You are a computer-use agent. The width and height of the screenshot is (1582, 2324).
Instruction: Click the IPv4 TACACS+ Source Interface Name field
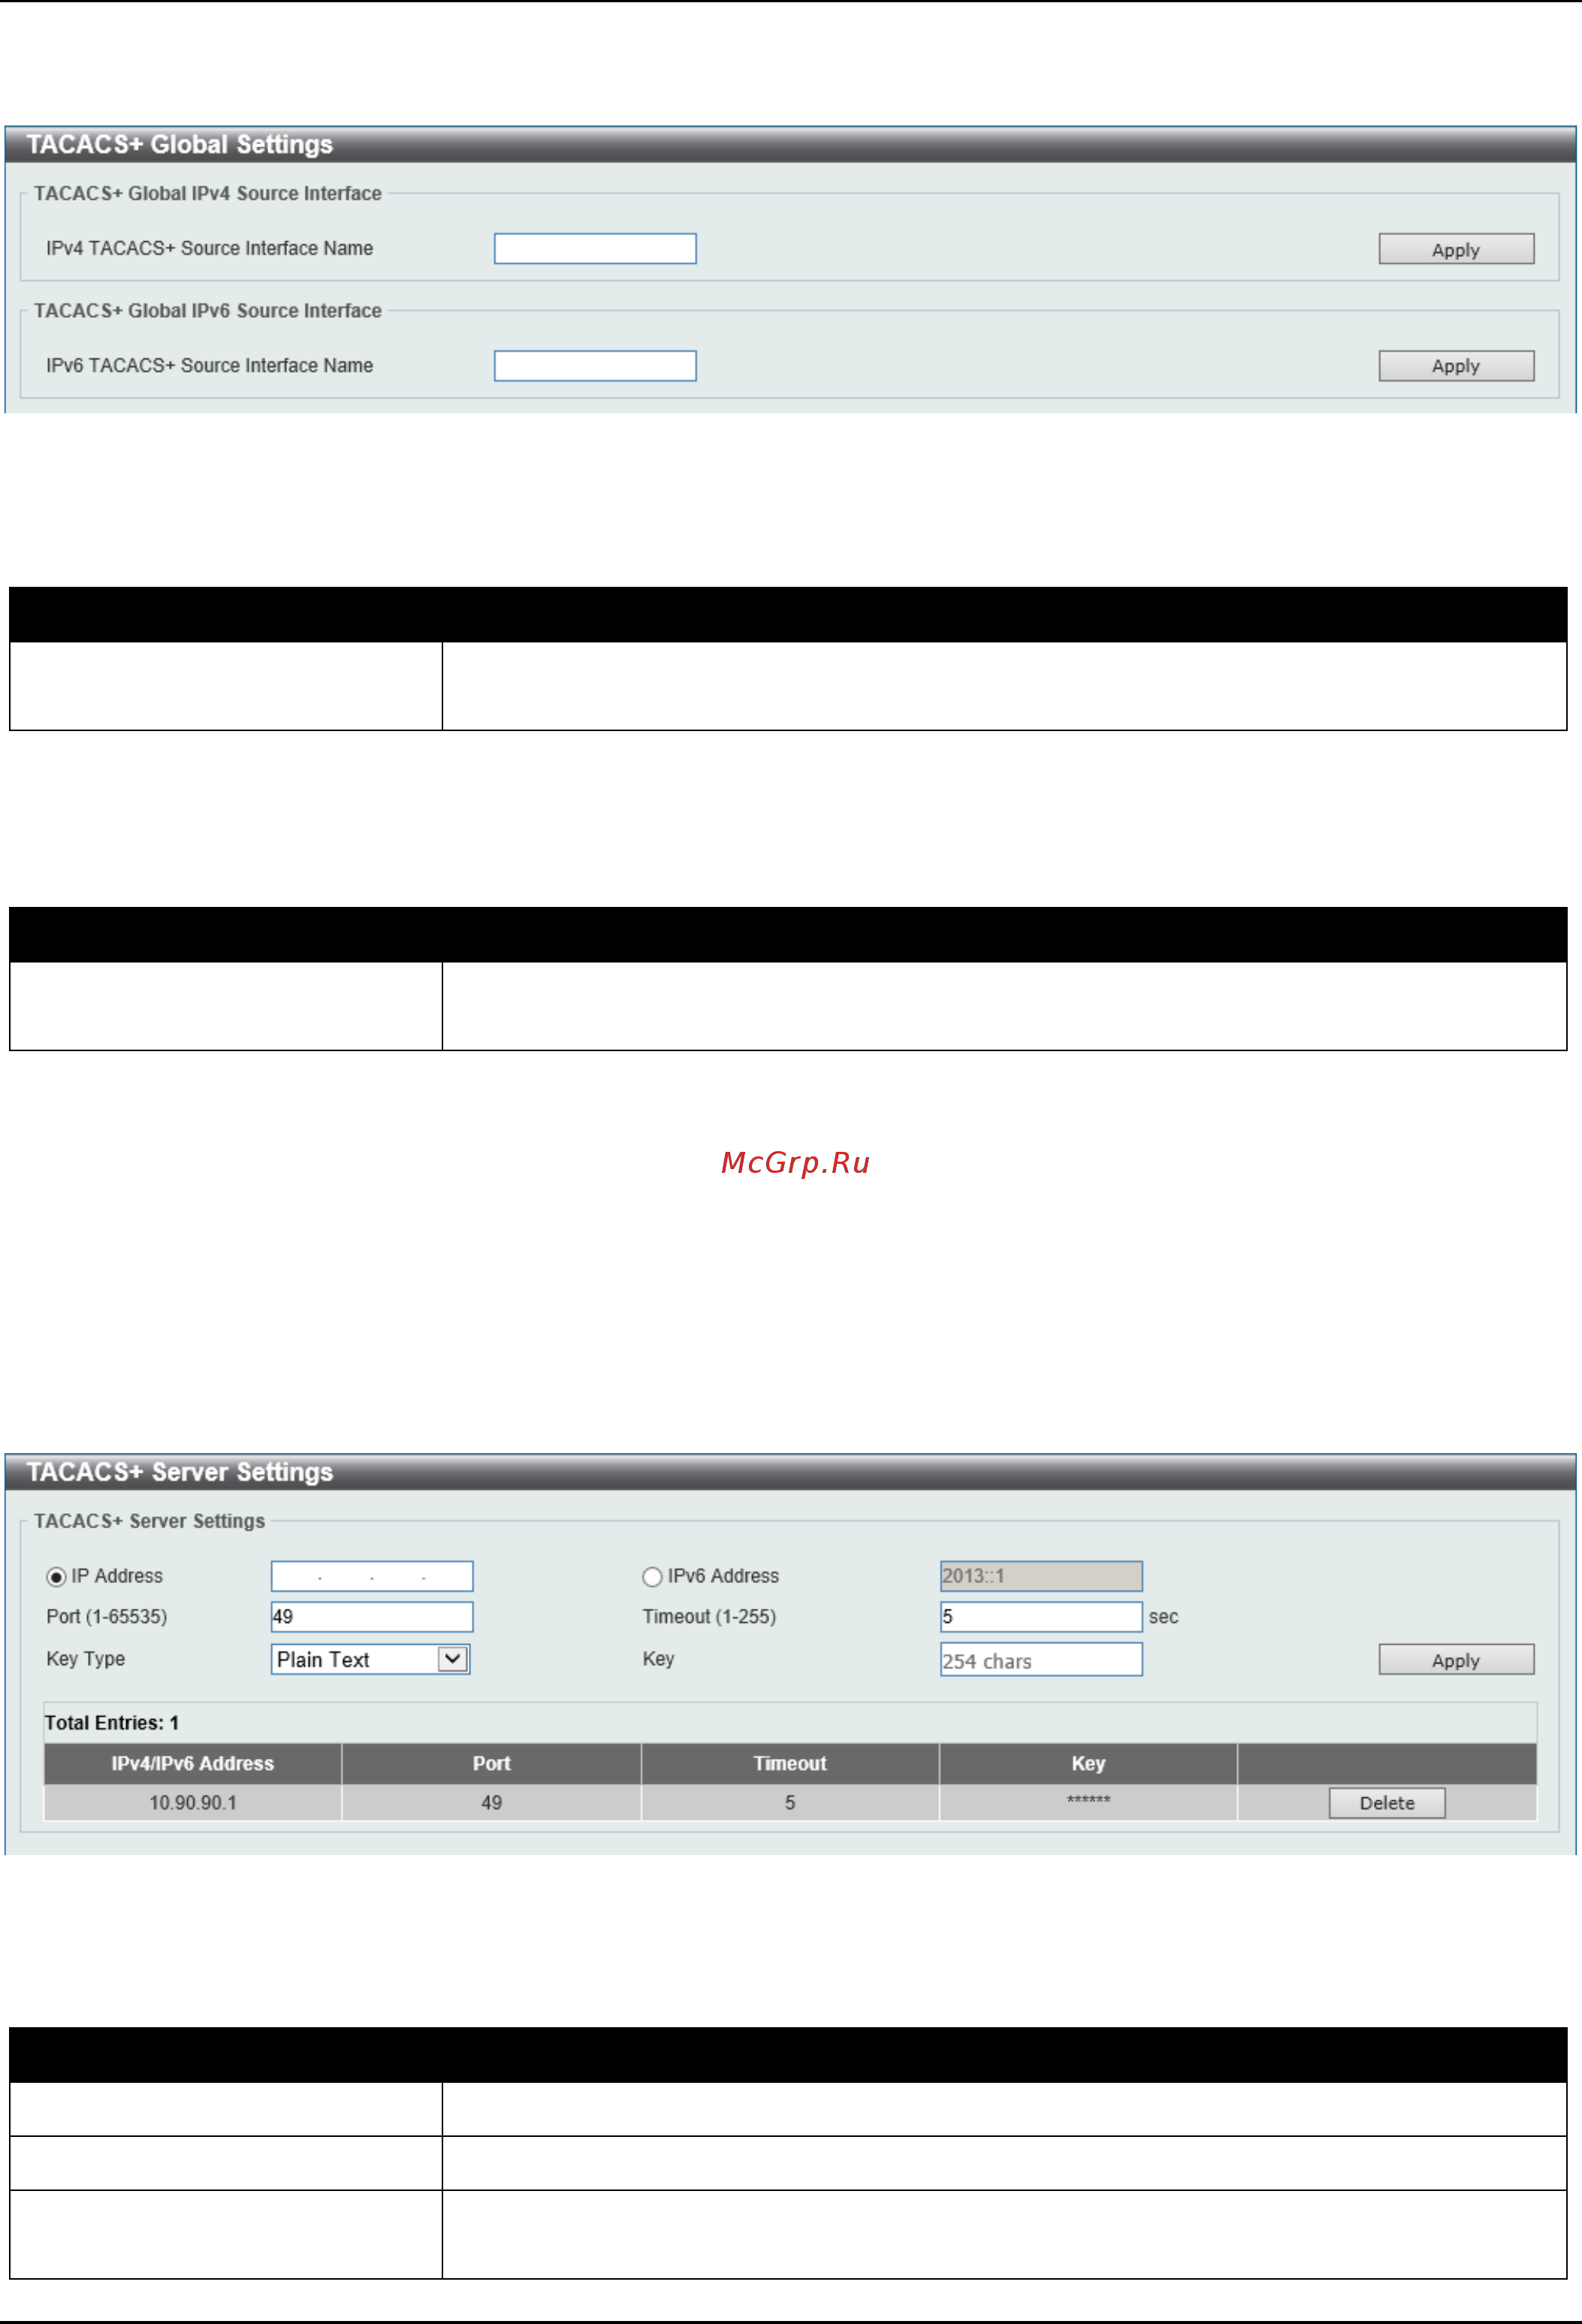click(595, 249)
